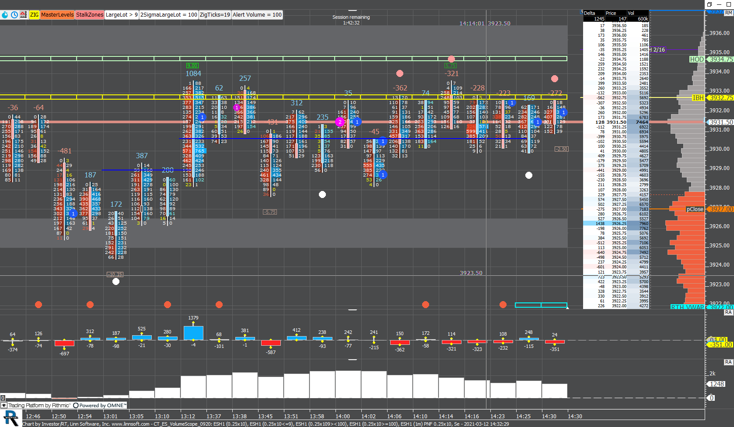Click the 1084 delta label above footprint bar

[193, 74]
